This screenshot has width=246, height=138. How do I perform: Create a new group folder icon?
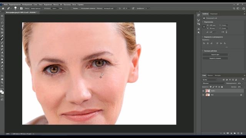pyautogui.click(x=235, y=133)
